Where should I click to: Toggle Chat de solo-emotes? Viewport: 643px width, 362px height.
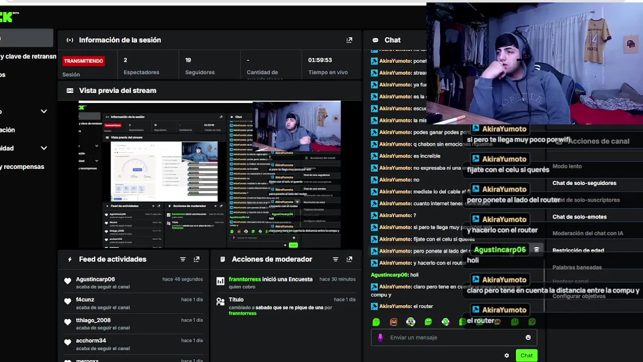tap(580, 217)
